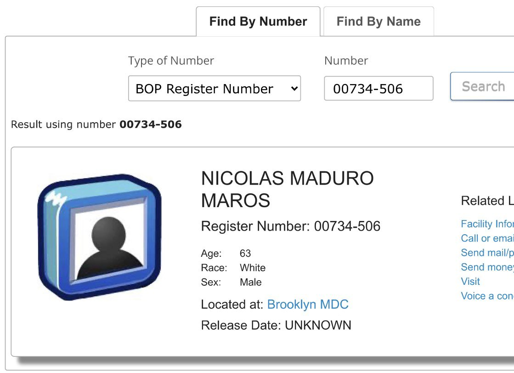Viewport: 514px width, 373px height.
Task: Open the Brooklyn MDC facility link
Action: [x=308, y=305]
